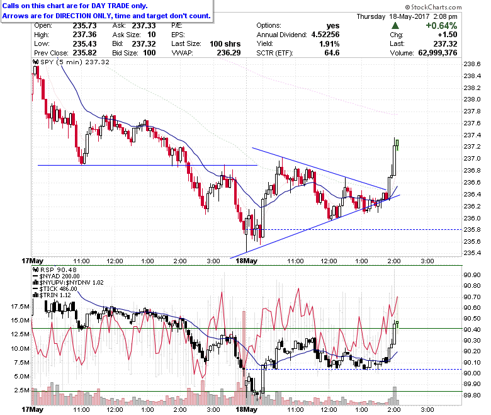The width and height of the screenshot is (491, 415).
Task: Click the 17.5M volume axis label
Action: (x=20, y=306)
